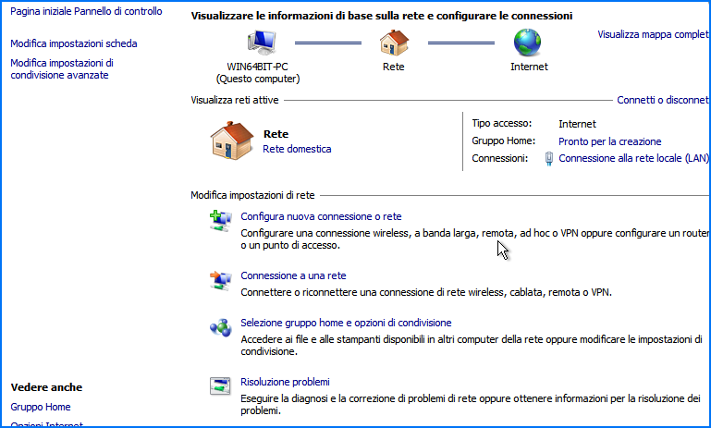711x428 pixels.
Task: Open Risoluzione problemi link
Action: [285, 382]
